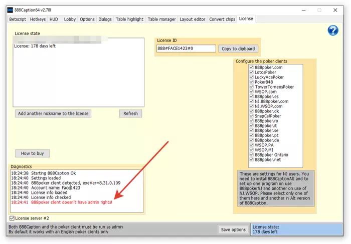The image size is (351, 244).
Task: Click the Save options button
Action: (x=233, y=229)
